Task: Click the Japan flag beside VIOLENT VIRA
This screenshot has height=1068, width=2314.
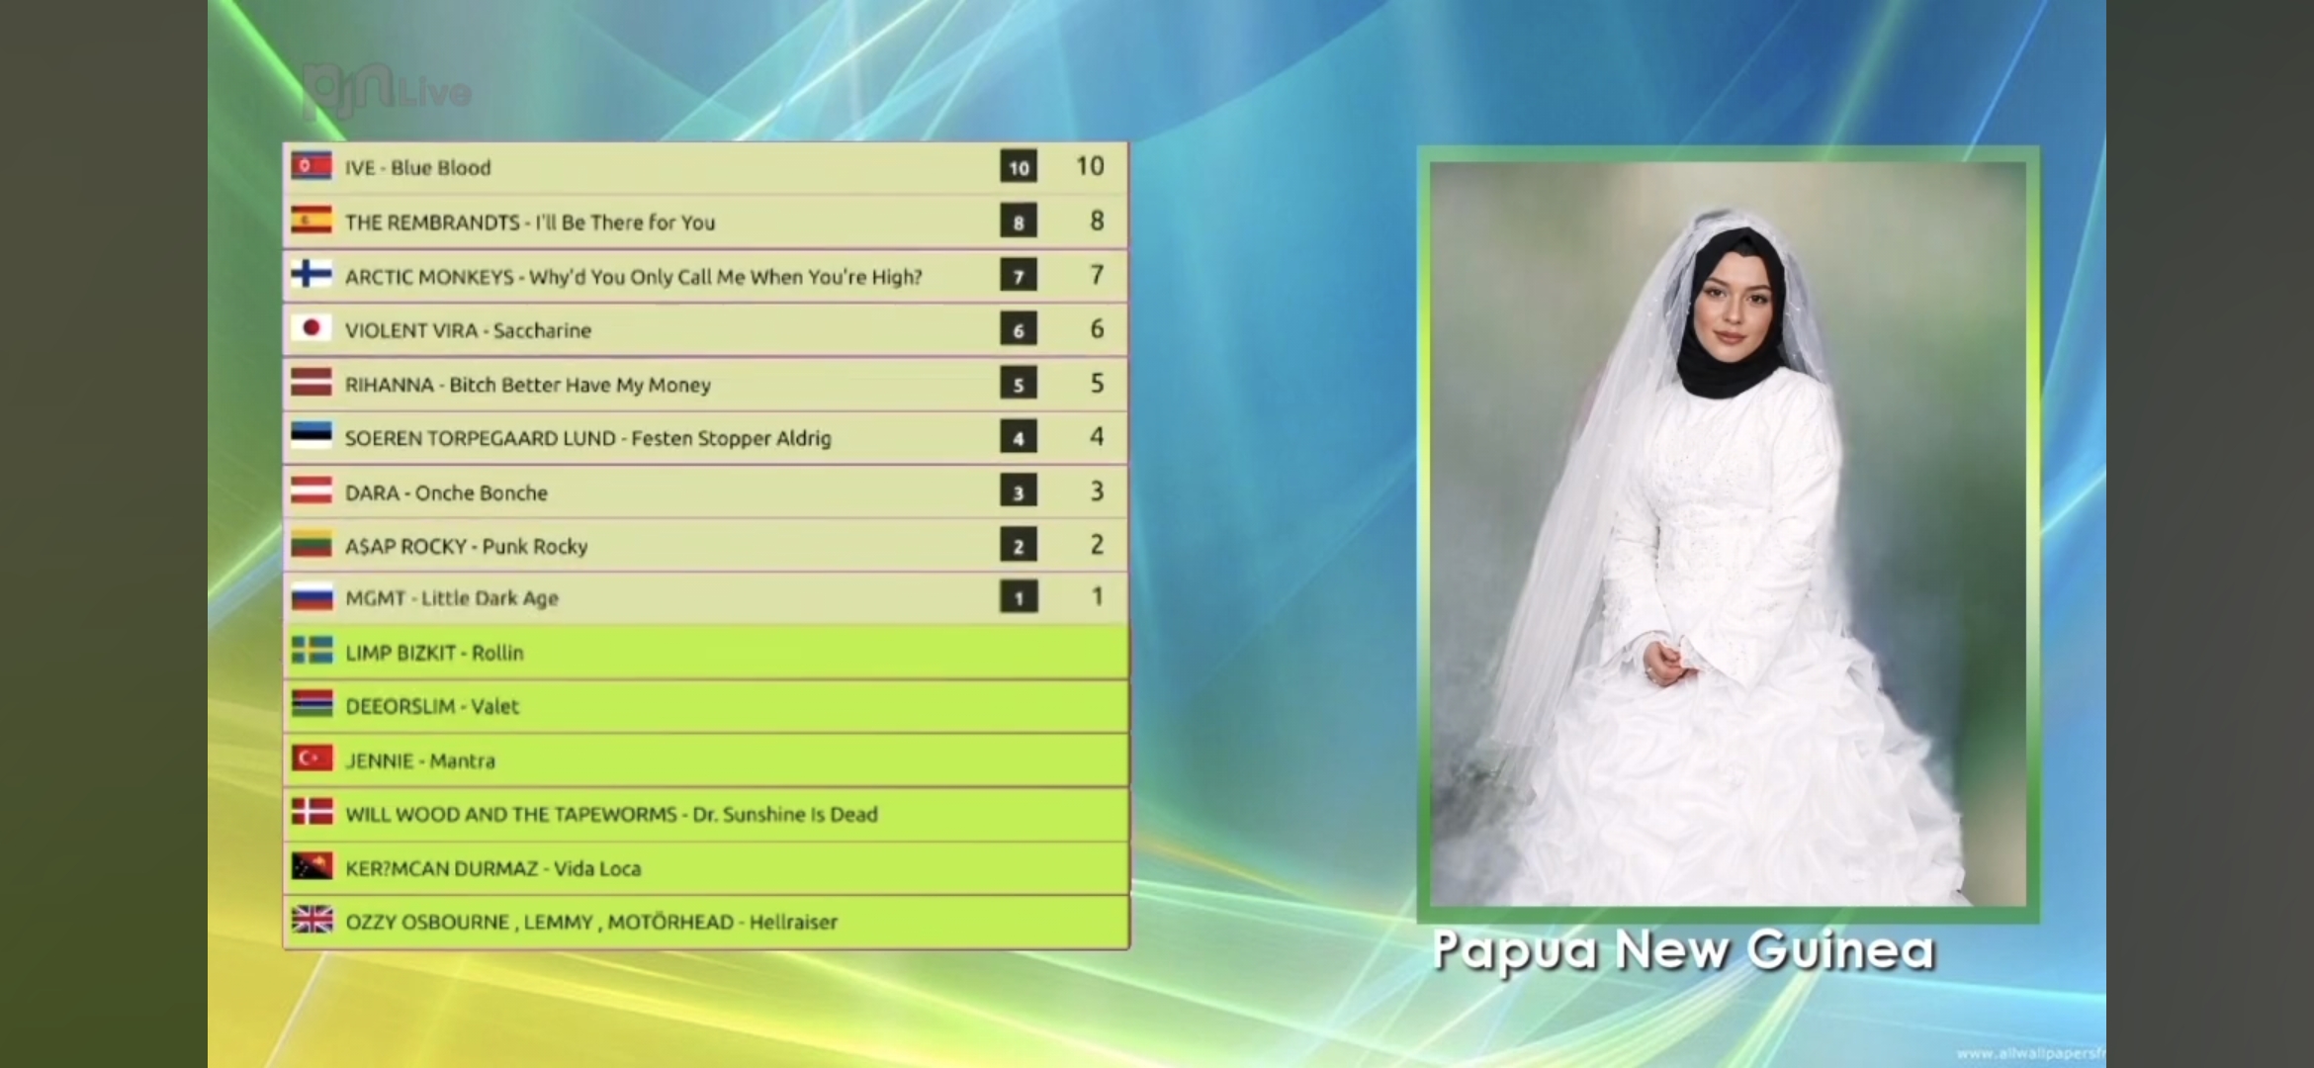Action: pyautogui.click(x=311, y=328)
